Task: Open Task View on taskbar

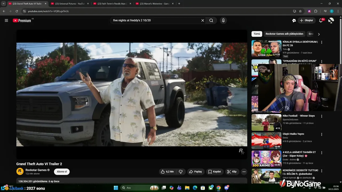Action: tap(164, 188)
